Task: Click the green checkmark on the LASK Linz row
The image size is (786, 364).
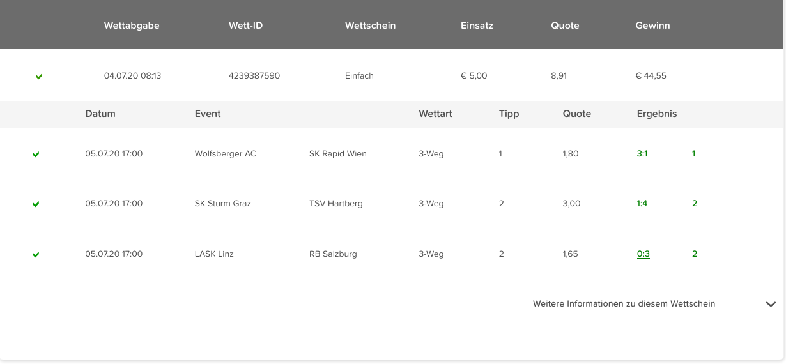Action: (x=36, y=255)
